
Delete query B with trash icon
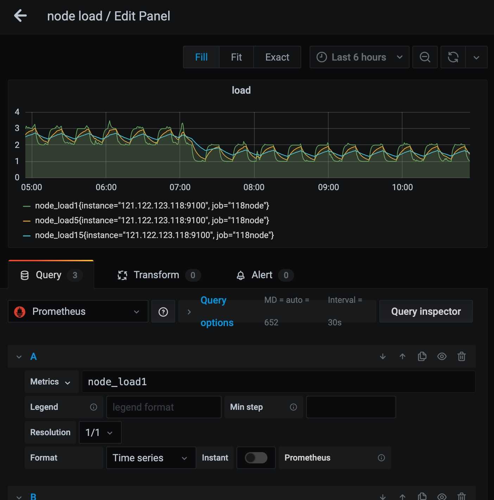(462, 496)
